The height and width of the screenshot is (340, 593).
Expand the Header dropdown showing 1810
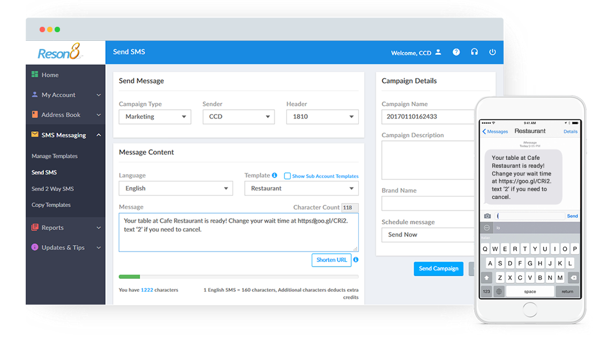tap(322, 117)
